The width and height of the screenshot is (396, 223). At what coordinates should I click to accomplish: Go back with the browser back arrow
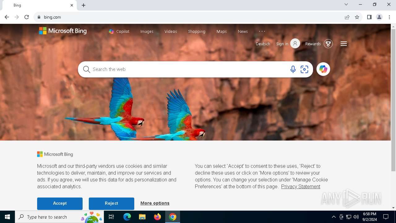coord(7,17)
